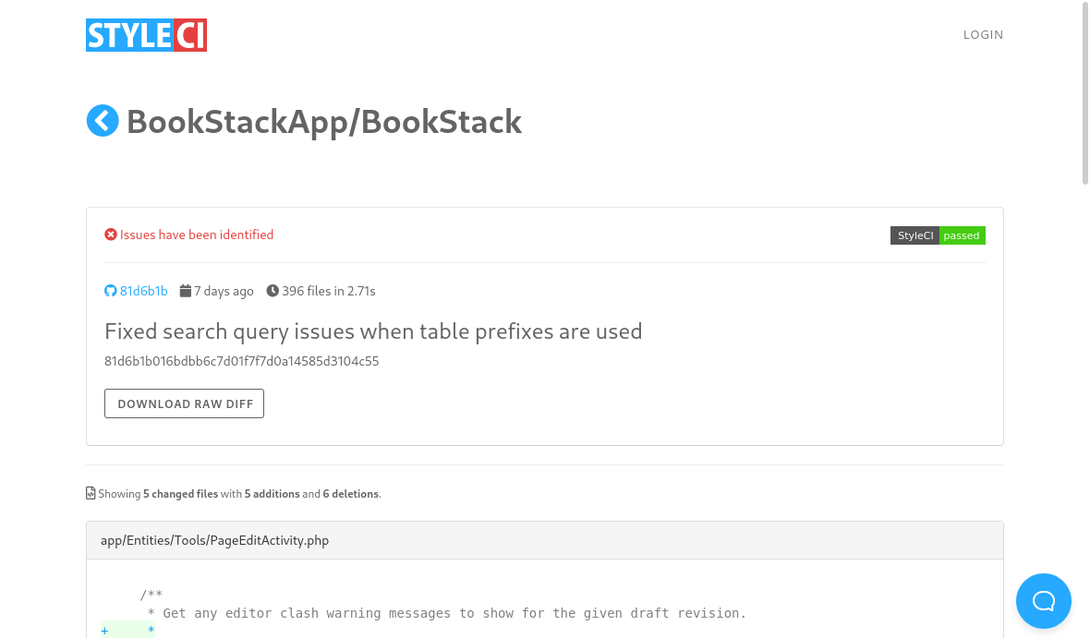1090x638 pixels.
Task: Click the BookStackApp/BookStack heading
Action: coord(324,122)
